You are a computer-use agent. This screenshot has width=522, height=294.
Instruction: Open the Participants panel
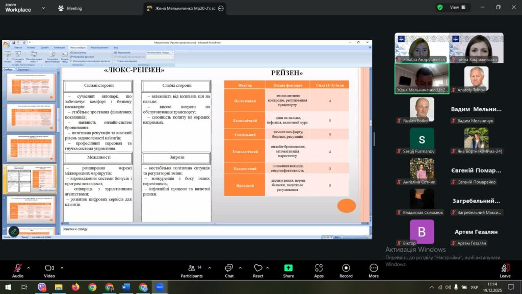(x=191, y=268)
